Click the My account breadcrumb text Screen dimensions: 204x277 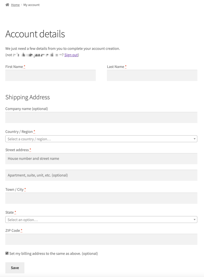31,5
